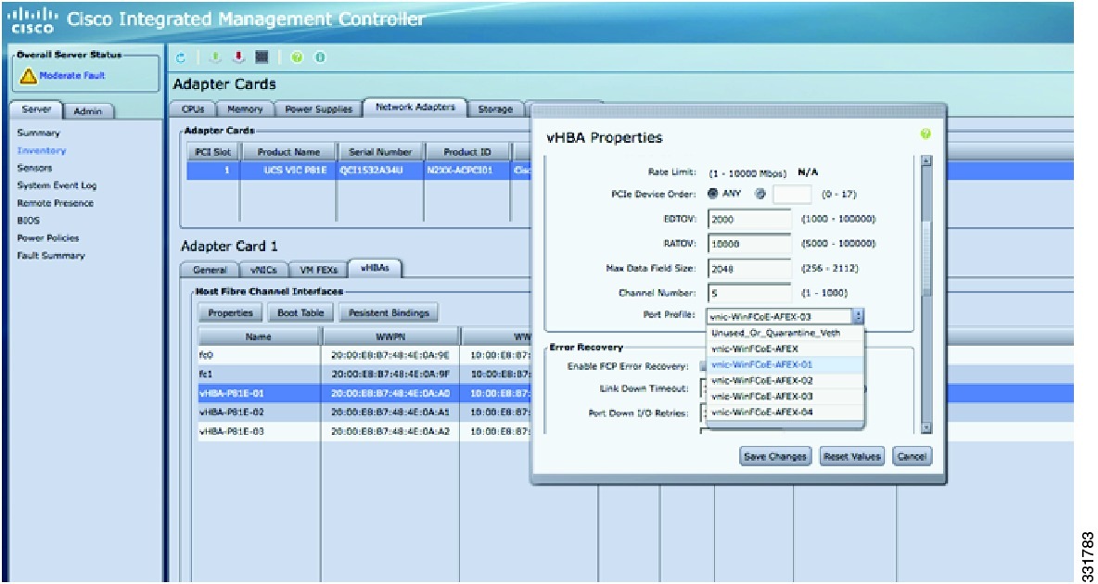The height and width of the screenshot is (584, 1098).
Task: Open the Memory tab
Action: coord(245,109)
